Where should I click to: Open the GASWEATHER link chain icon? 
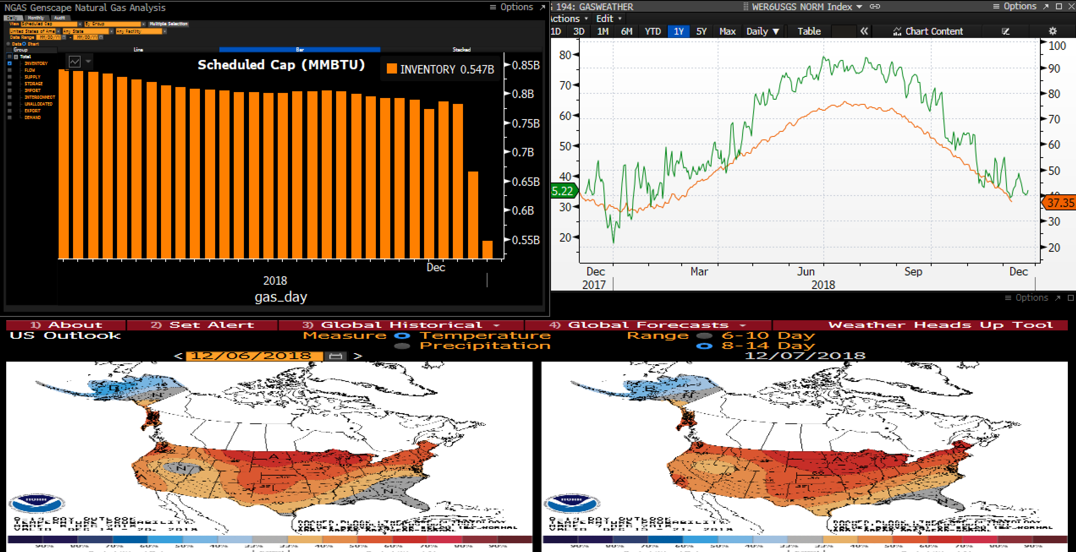pyautogui.click(x=875, y=6)
